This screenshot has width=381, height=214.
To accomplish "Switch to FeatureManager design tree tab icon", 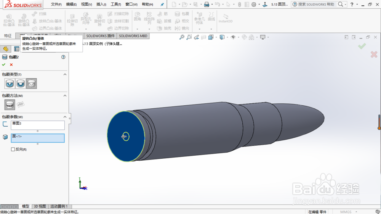I will click(x=6, y=49).
